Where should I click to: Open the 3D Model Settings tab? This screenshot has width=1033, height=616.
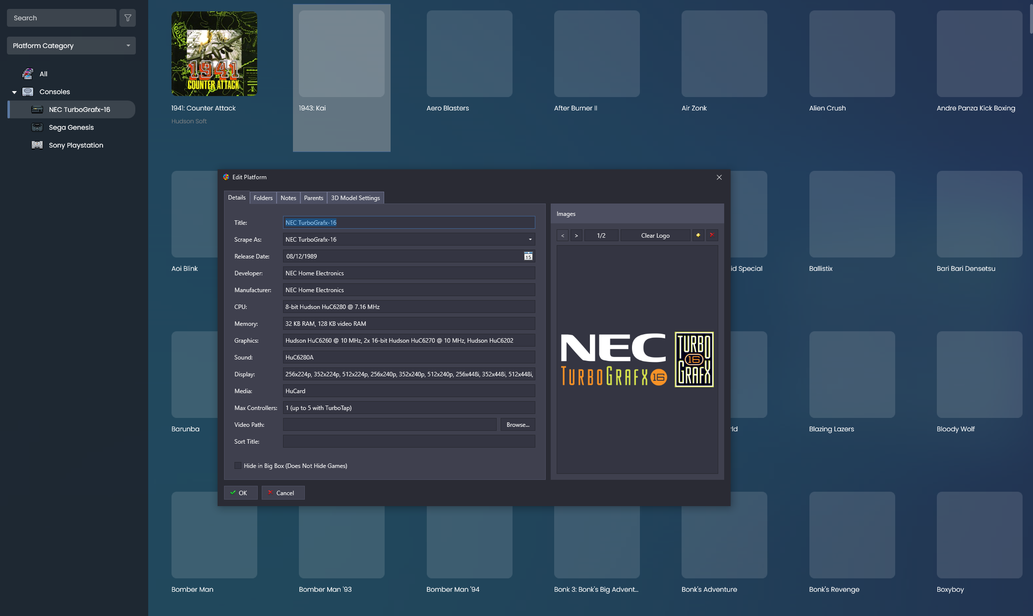(x=355, y=198)
